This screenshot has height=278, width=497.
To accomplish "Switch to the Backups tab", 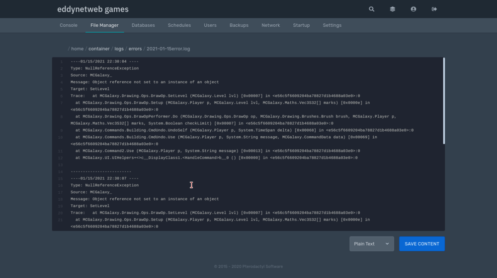I will tap(239, 25).
